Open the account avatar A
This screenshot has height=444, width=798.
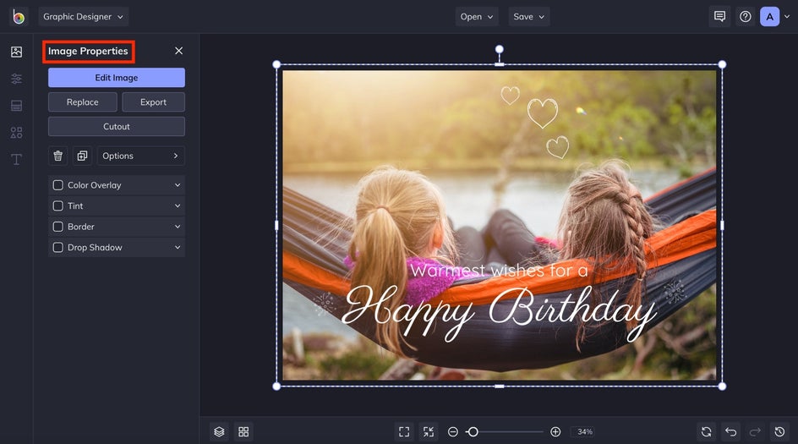(x=769, y=17)
